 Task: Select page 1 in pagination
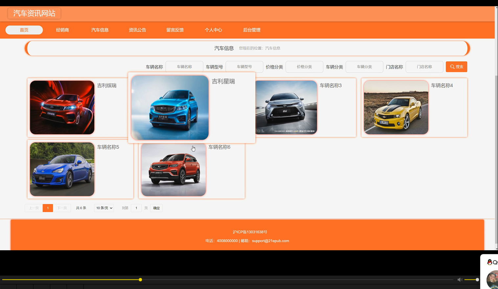pyautogui.click(x=48, y=208)
